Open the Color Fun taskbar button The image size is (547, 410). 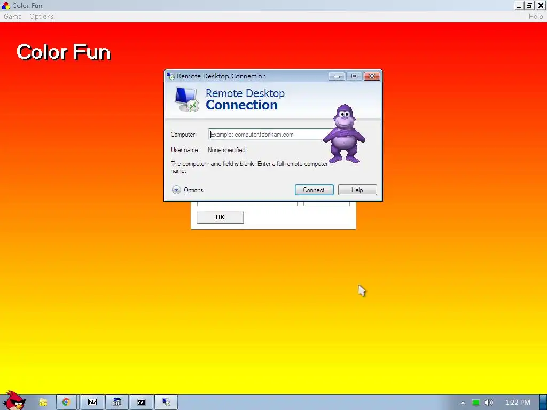pyautogui.click(x=117, y=403)
